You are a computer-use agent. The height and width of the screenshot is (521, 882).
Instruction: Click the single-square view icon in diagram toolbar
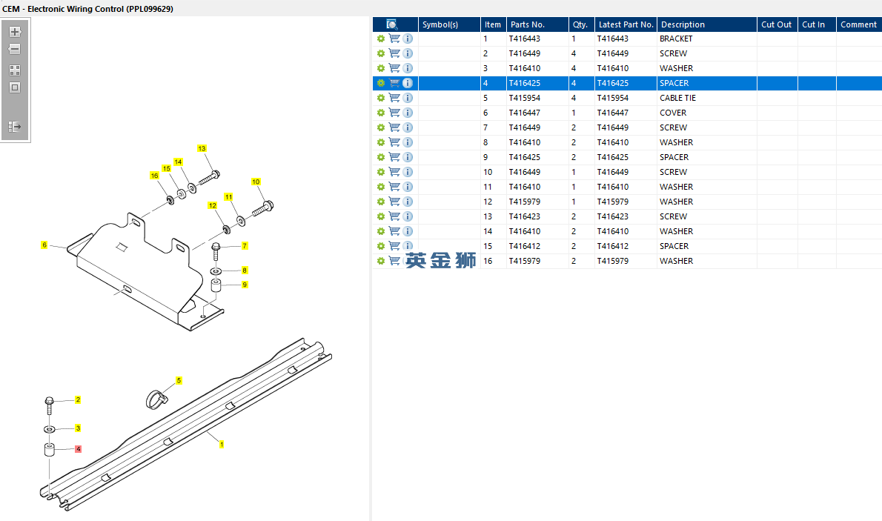[15, 87]
